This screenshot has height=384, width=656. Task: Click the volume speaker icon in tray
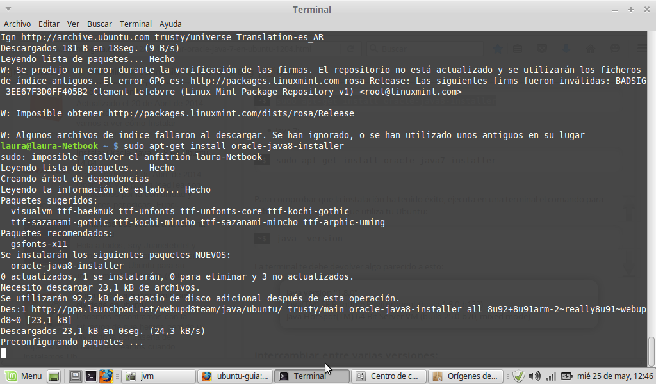534,376
